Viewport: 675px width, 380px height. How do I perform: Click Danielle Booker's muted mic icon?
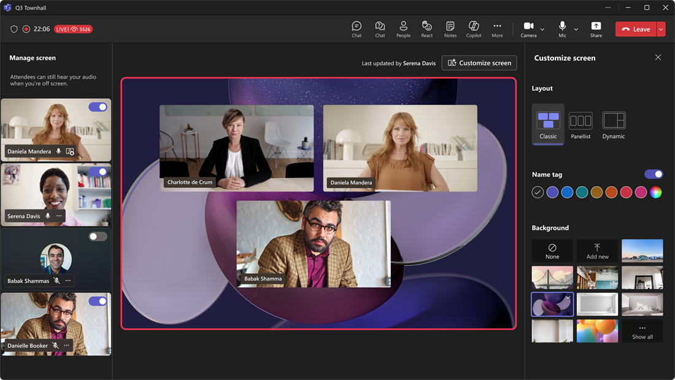click(x=55, y=345)
